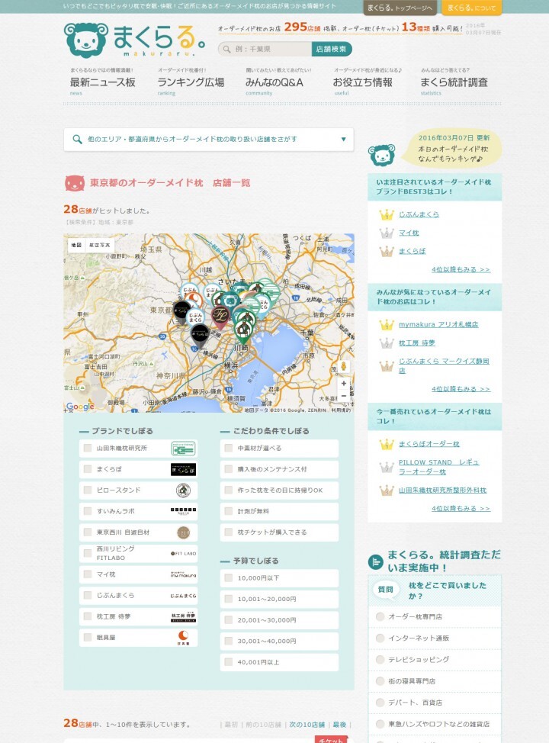
Task: Click the gold crown beside mymakura アリオ札幌店
Action: 387,325
